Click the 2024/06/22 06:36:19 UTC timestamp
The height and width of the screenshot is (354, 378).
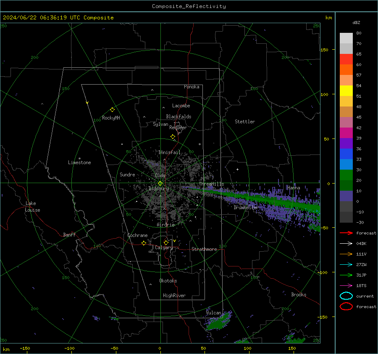(x=58, y=18)
